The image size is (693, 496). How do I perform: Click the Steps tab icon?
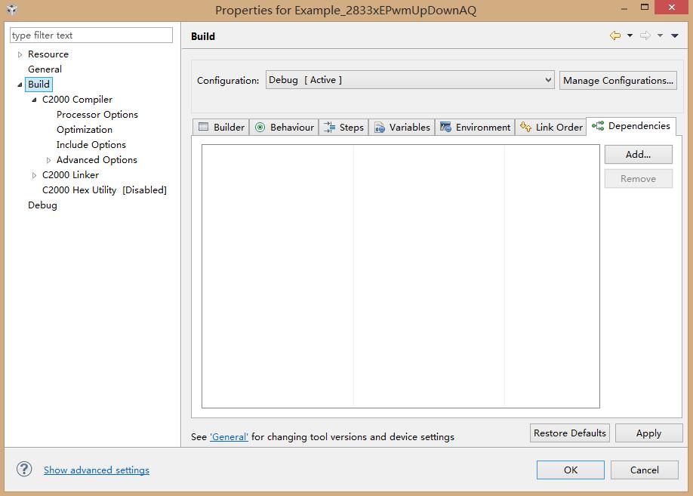click(x=329, y=128)
